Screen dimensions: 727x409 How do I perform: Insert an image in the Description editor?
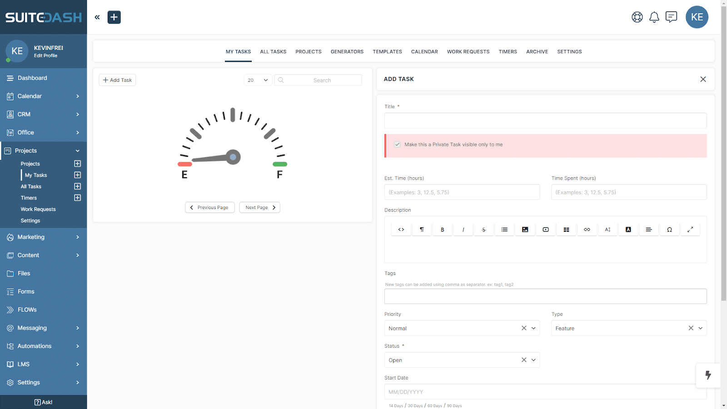tap(525, 229)
